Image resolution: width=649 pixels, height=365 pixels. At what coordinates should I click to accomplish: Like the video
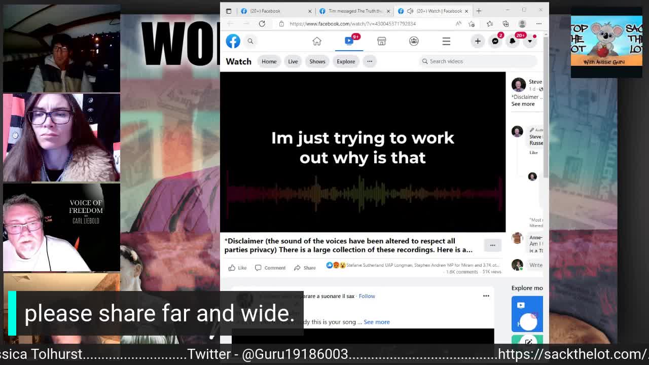click(237, 268)
